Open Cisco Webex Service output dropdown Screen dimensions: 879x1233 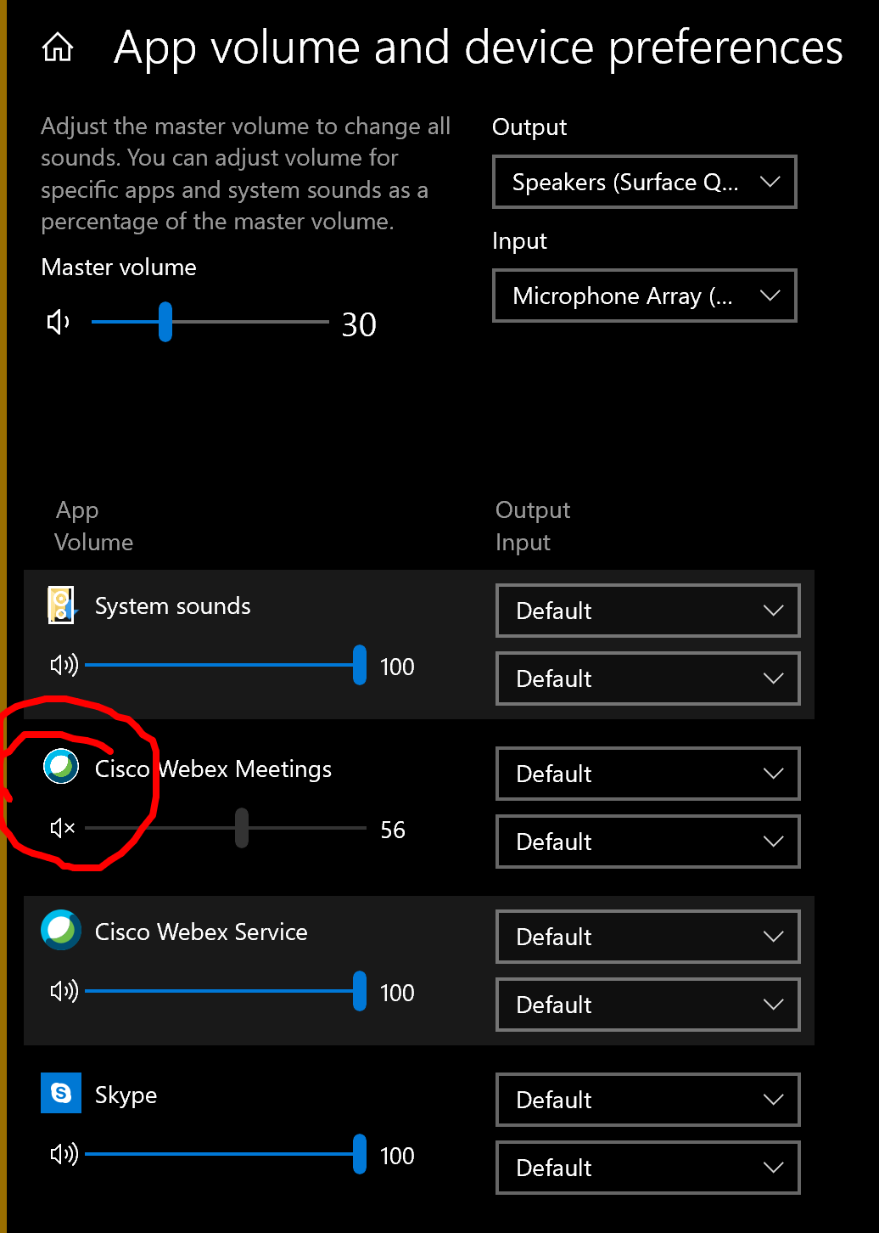pyautogui.click(x=648, y=937)
